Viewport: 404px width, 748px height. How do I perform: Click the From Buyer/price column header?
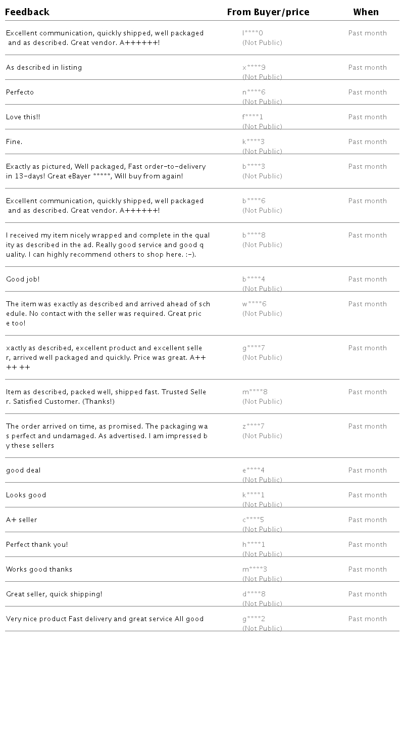268,12
